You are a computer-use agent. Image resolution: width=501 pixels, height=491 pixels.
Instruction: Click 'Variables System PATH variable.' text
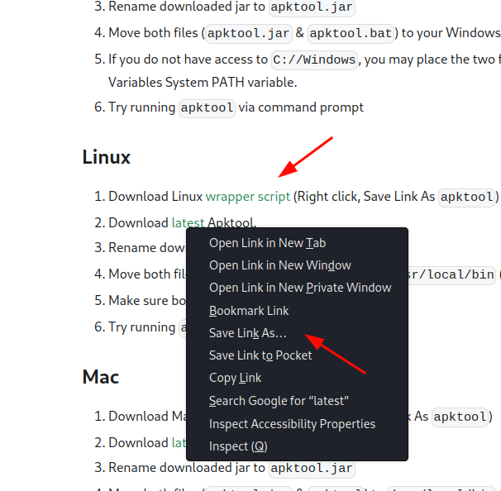203,83
